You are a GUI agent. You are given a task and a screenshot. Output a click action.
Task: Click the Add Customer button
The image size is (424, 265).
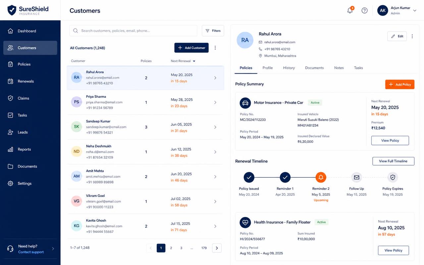click(x=191, y=48)
